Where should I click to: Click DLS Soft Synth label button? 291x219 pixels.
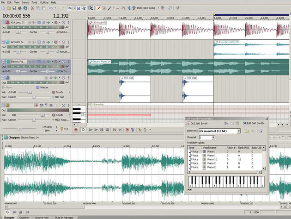197,123
